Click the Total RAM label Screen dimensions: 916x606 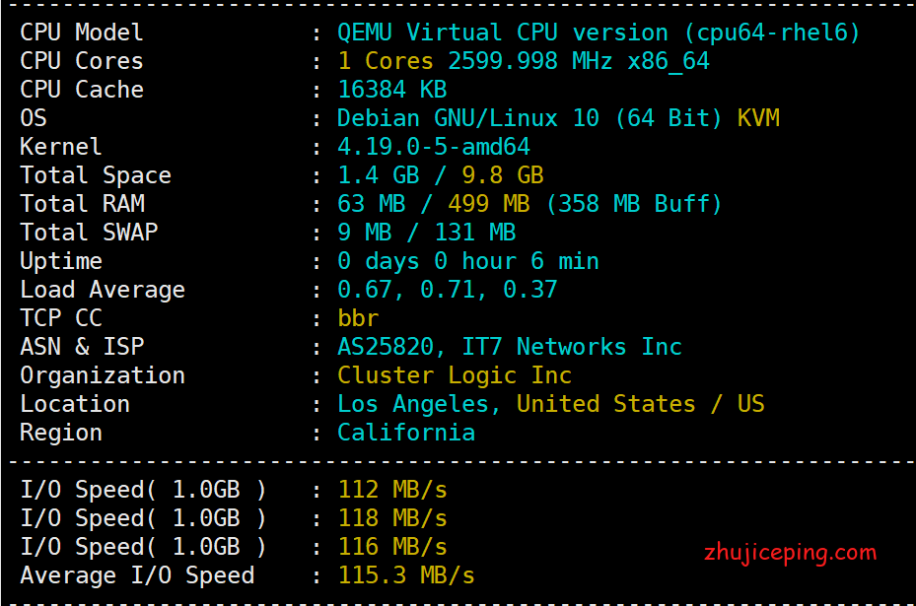[x=83, y=204]
